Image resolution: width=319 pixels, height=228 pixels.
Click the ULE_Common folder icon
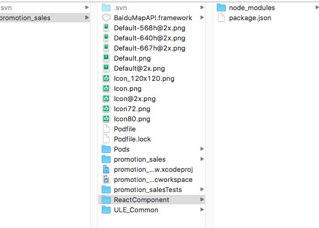(106, 209)
